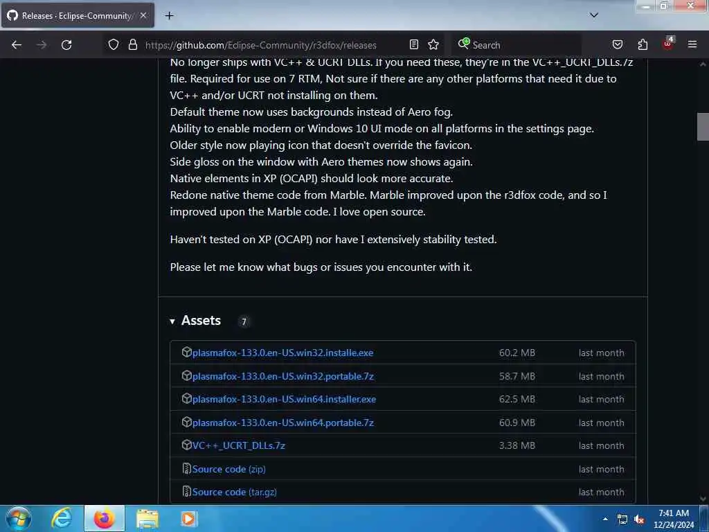The image size is (709, 532).
Task: Open Windows Media Player from taskbar
Action: [188, 519]
